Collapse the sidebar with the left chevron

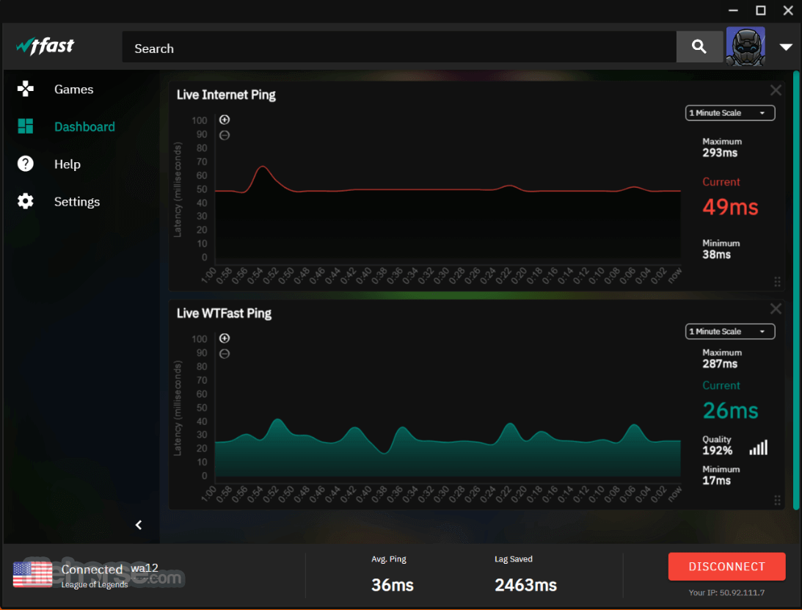(139, 525)
